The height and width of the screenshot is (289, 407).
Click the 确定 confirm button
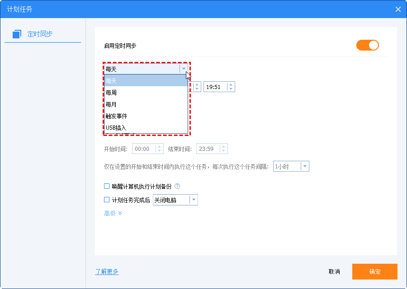(374, 271)
